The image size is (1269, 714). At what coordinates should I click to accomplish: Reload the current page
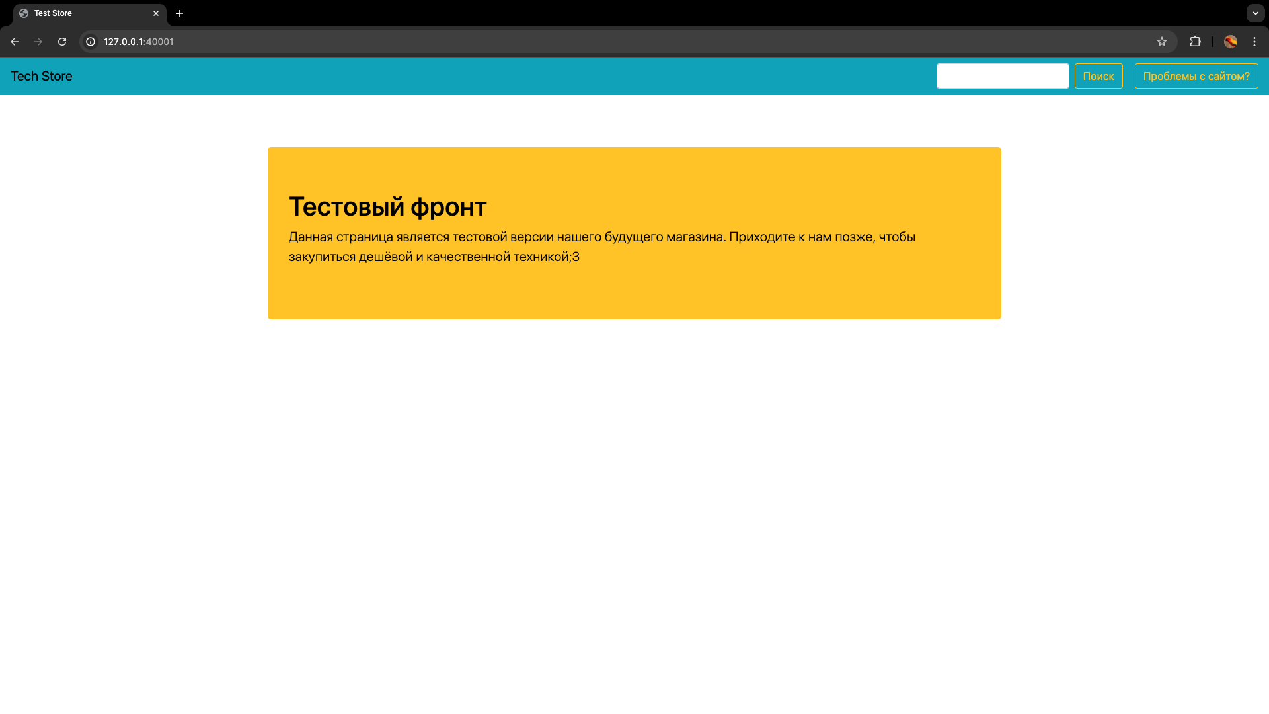(62, 42)
